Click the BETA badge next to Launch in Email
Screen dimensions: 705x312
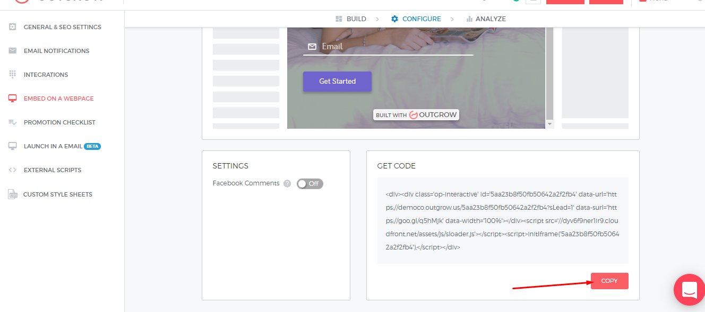[x=92, y=146]
